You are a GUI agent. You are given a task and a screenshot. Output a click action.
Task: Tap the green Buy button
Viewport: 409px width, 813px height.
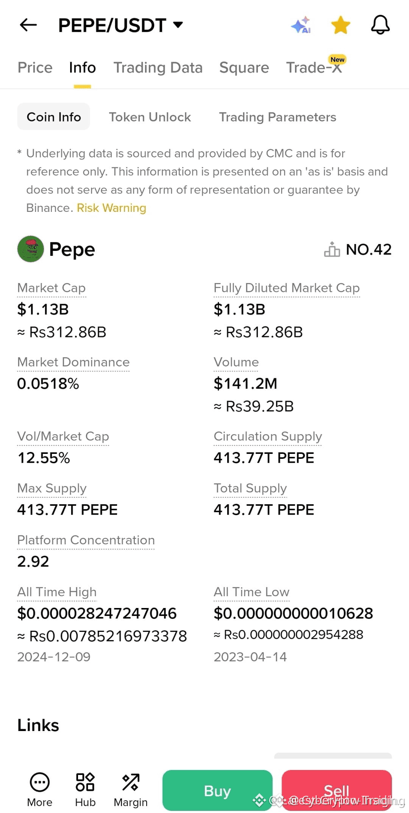coord(217,790)
